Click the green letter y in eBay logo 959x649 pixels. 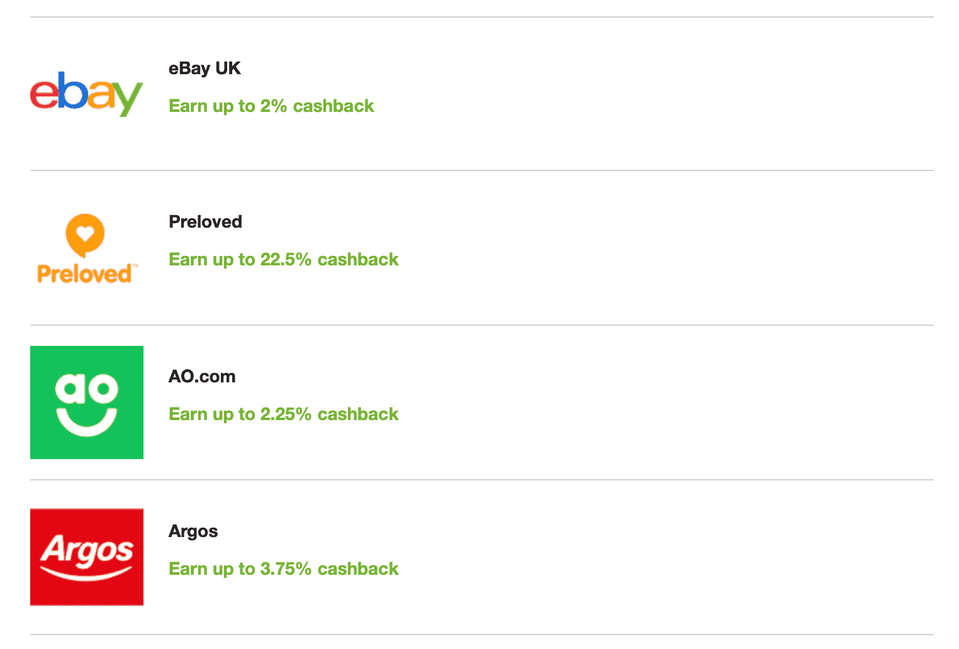128,99
